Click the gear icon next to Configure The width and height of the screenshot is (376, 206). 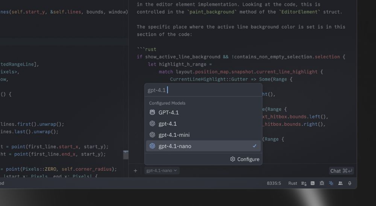point(233,159)
